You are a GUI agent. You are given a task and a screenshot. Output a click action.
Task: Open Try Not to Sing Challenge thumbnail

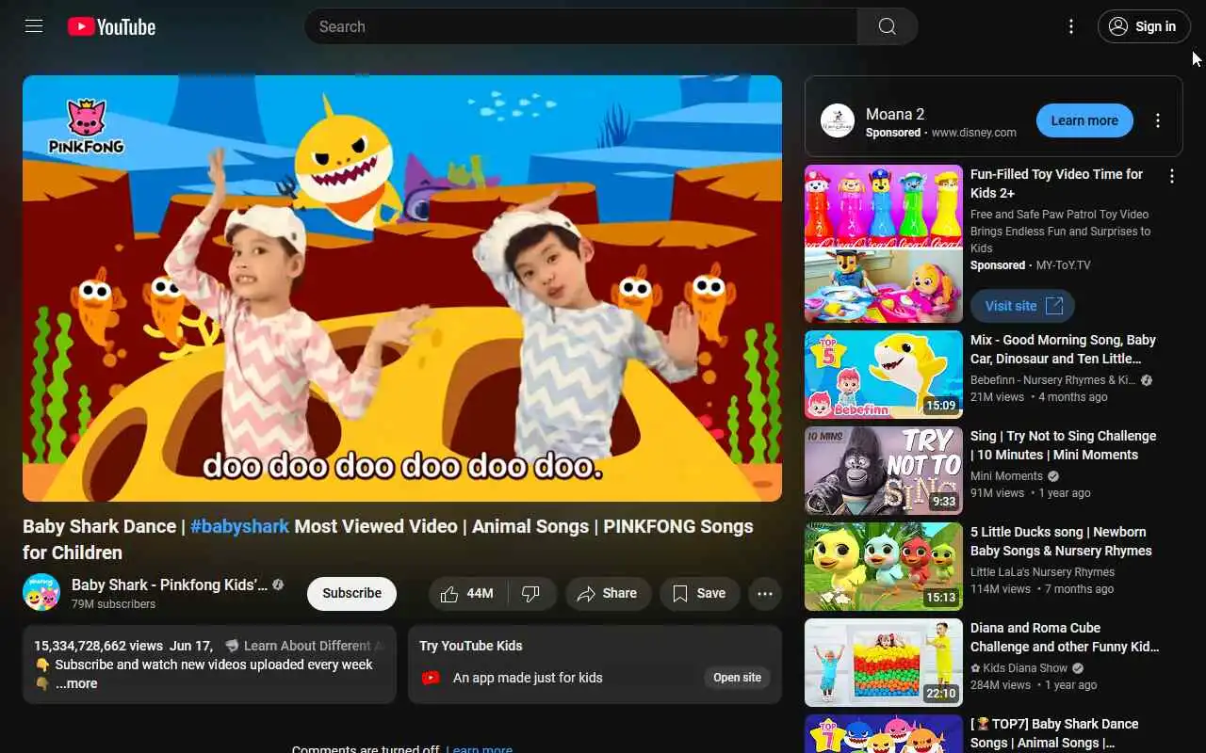pos(884,471)
